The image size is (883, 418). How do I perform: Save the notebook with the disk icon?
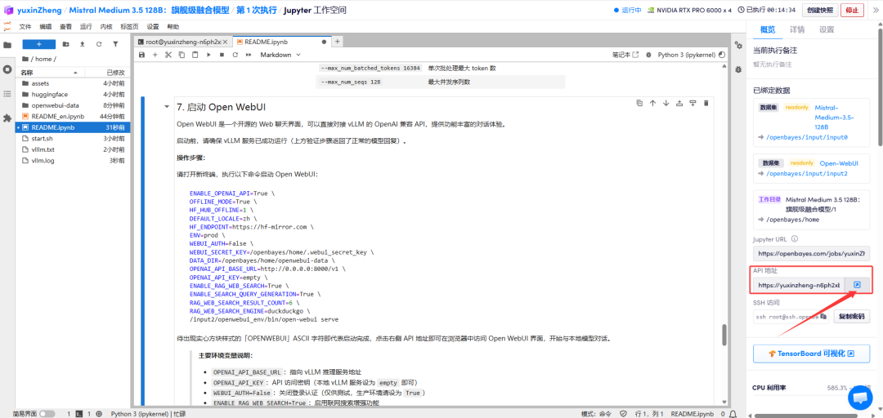tap(141, 56)
